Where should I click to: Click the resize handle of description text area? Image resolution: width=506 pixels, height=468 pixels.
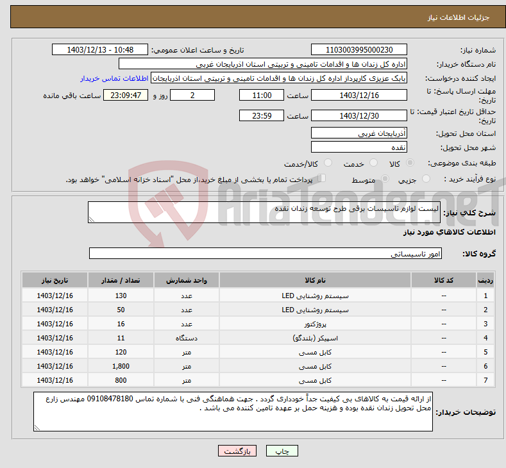click(x=92, y=219)
